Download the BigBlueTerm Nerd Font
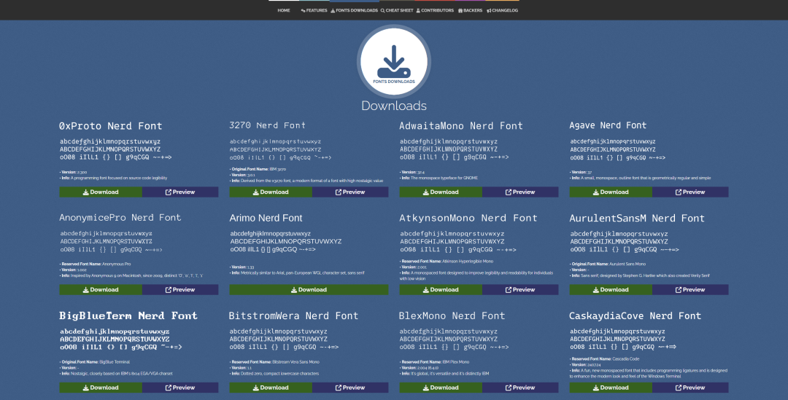The image size is (788, 400). click(101, 388)
